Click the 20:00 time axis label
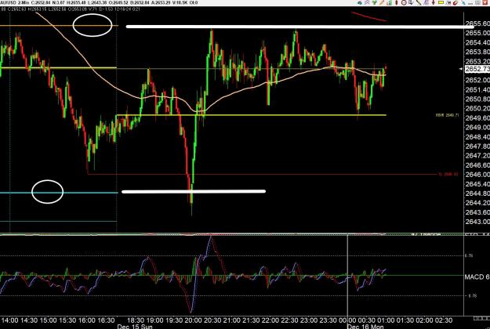The height and width of the screenshot is (329, 490). (x=193, y=320)
